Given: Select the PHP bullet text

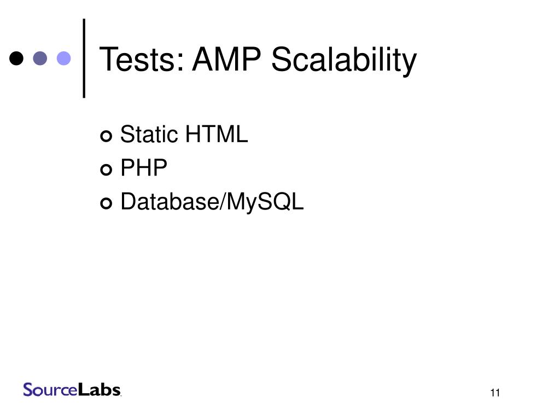Looking at the screenshot, I should [x=144, y=167].
